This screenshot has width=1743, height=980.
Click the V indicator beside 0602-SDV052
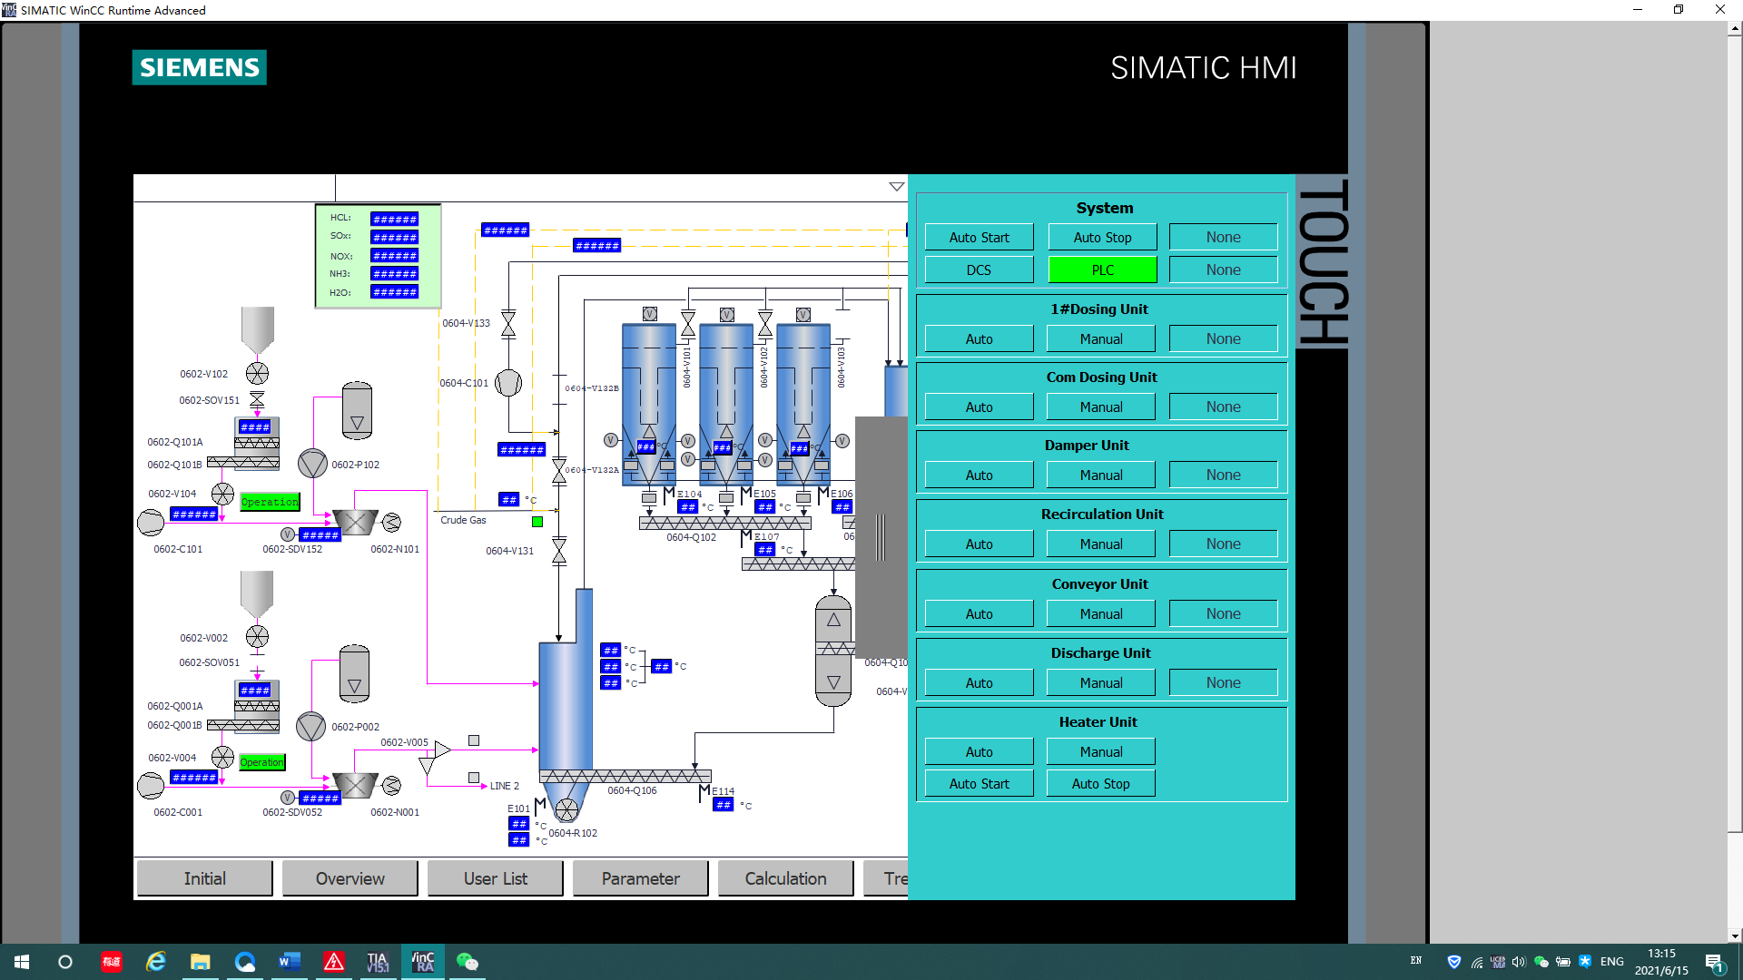click(x=288, y=798)
